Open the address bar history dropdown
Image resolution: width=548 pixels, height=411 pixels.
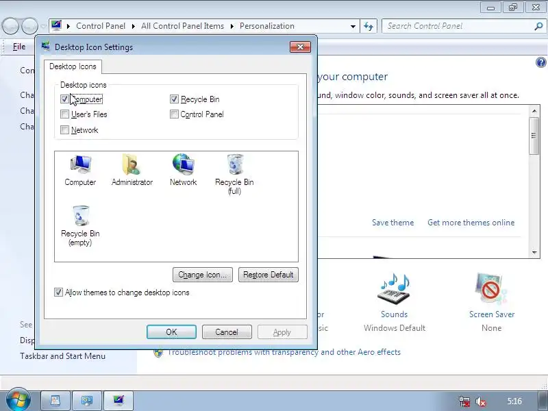[353, 26]
